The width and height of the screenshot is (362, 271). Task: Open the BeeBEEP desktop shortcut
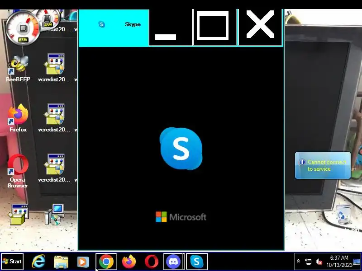18,69
